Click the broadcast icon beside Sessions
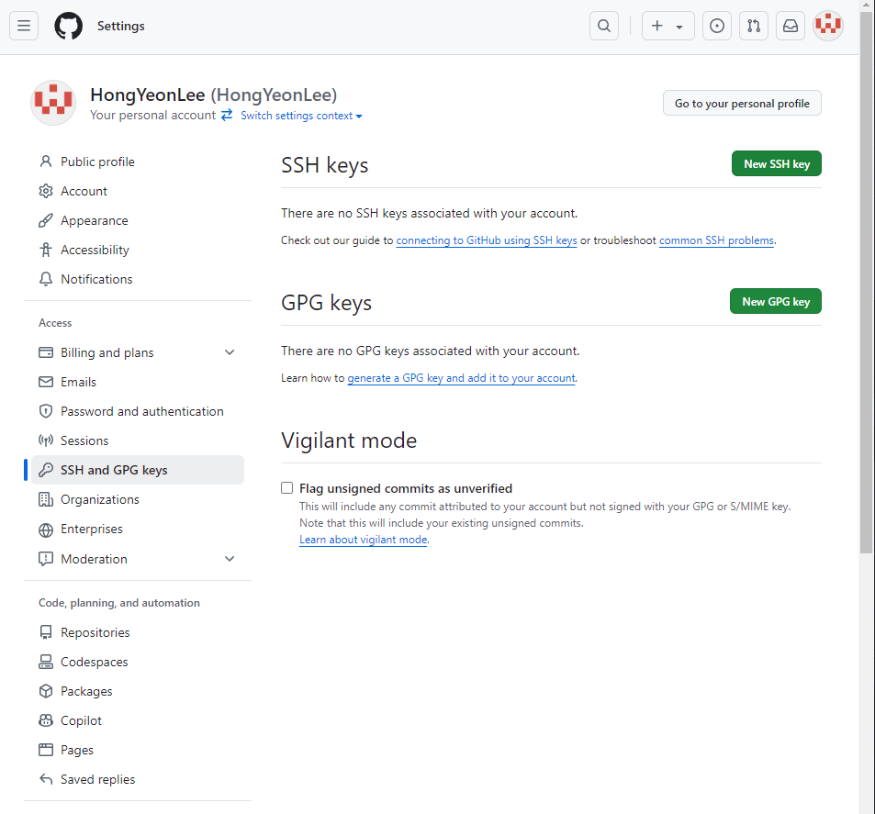 [x=46, y=440]
